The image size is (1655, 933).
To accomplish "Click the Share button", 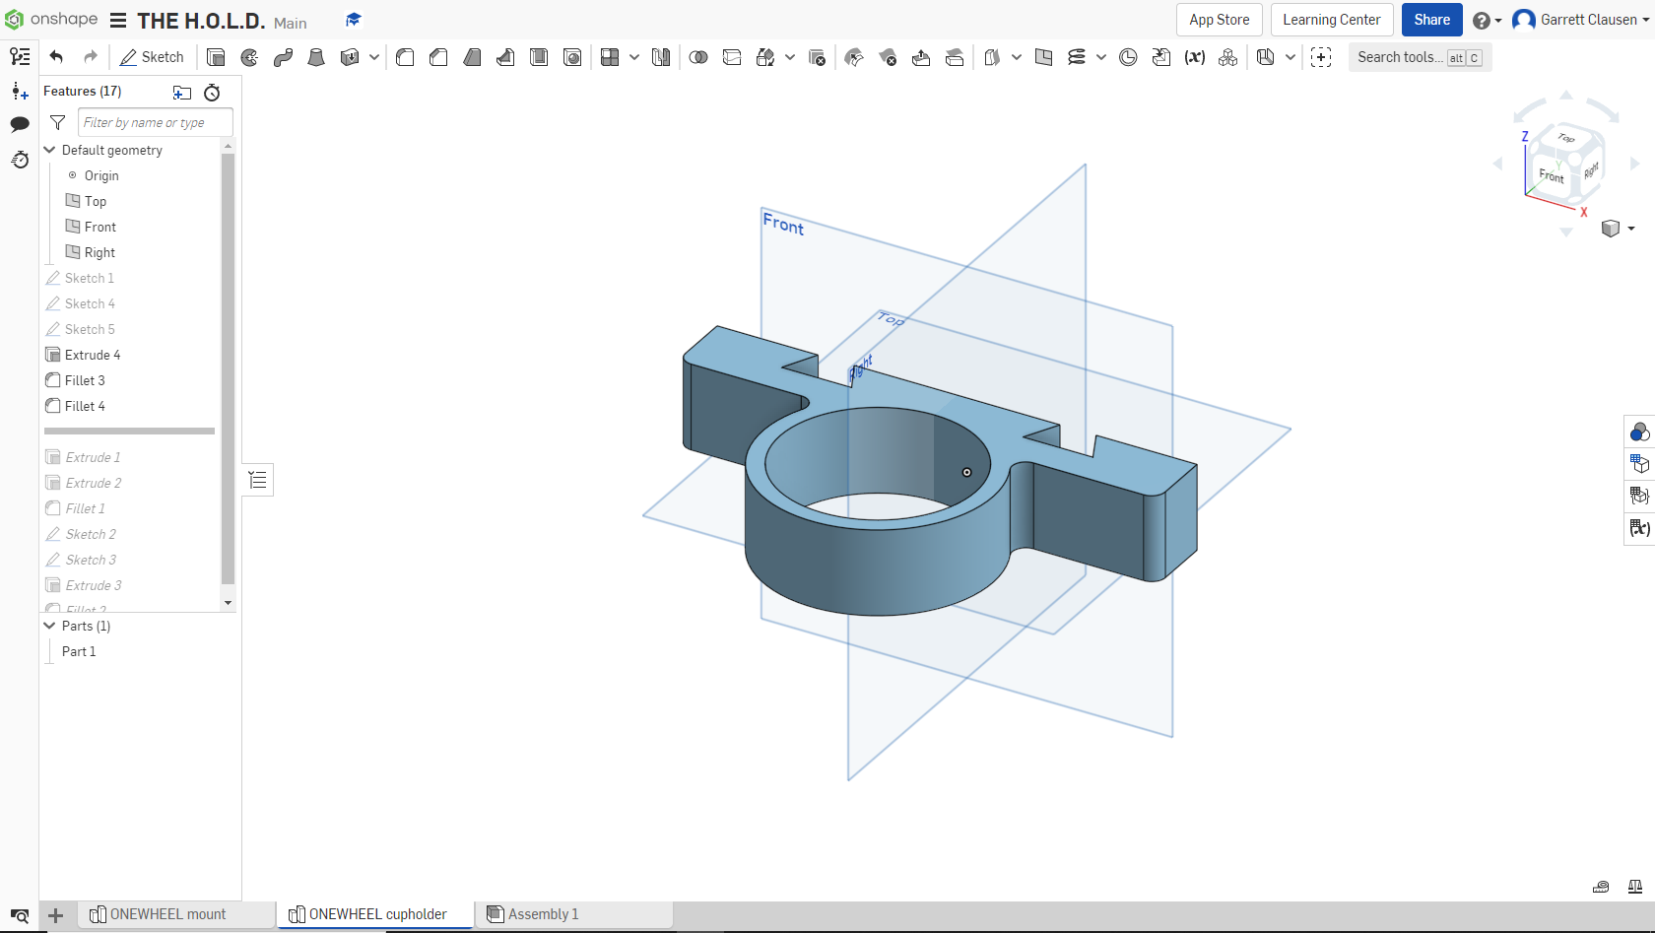I will tap(1431, 20).
